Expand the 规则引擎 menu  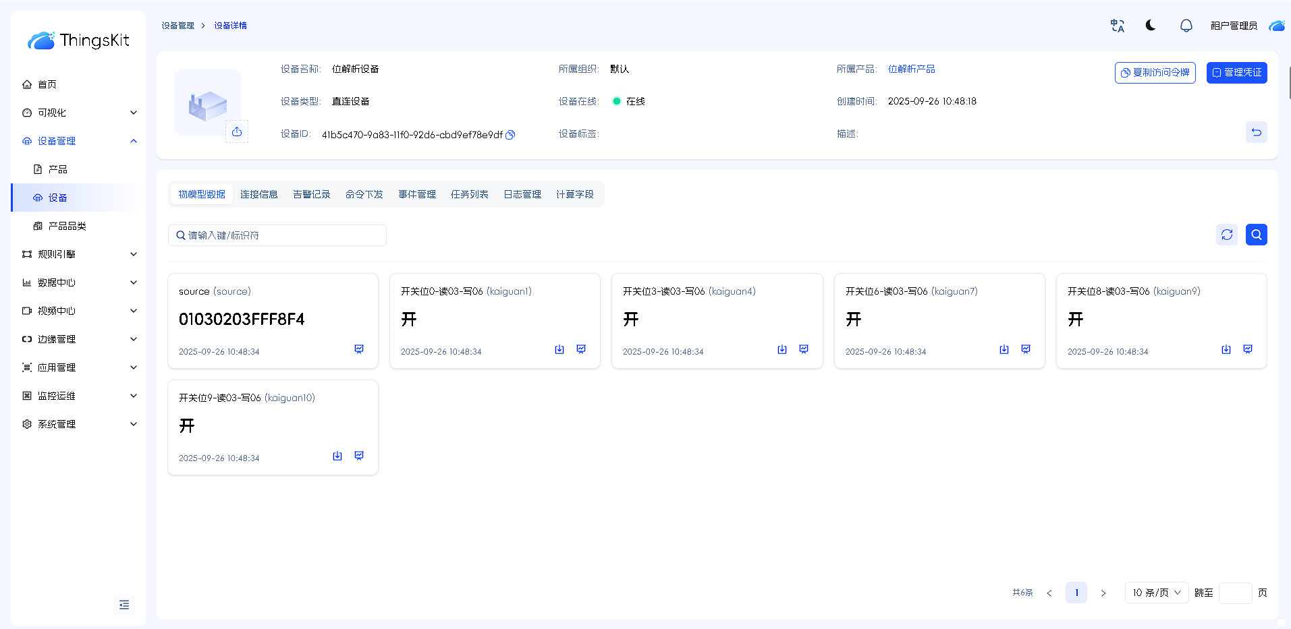[78, 254]
